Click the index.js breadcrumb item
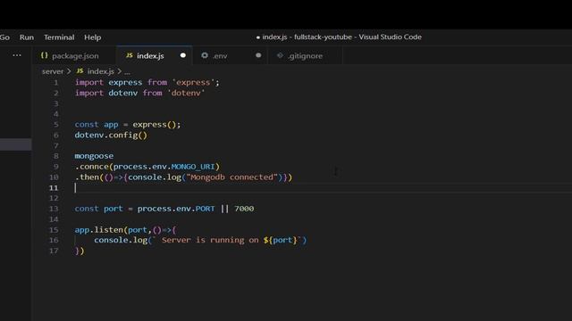This screenshot has height=321, width=572. pos(101,71)
